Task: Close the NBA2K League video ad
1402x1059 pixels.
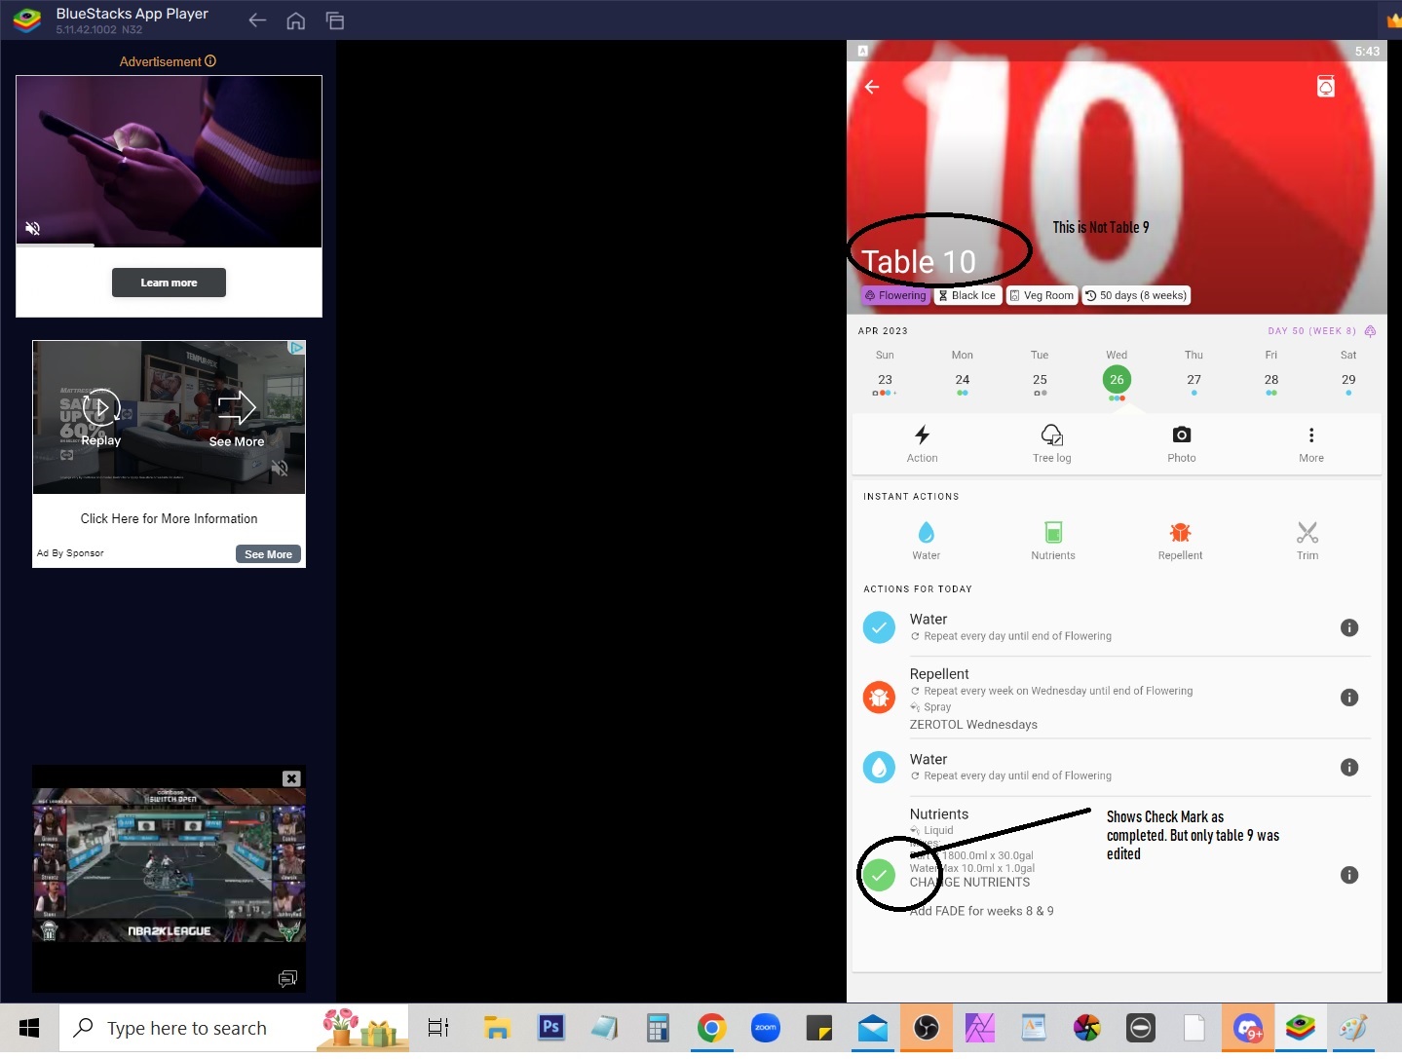Action: (x=290, y=778)
